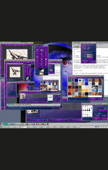This screenshot has height=170, width=108.
Task: Open the File menu in GIMP toolbox
Action: tap(36, 48)
